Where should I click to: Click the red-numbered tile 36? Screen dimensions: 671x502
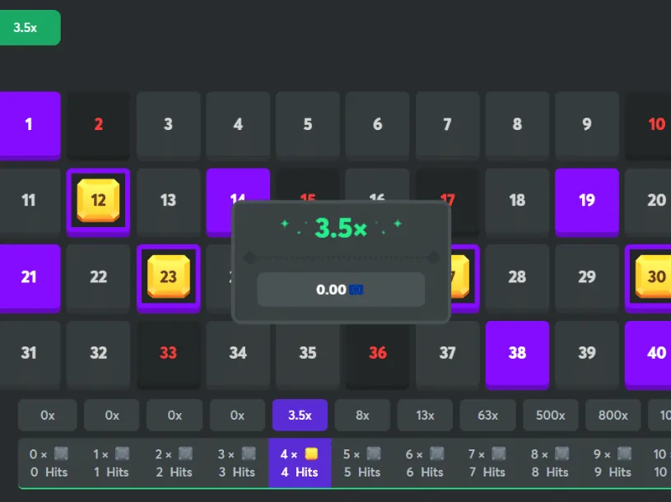pos(377,357)
